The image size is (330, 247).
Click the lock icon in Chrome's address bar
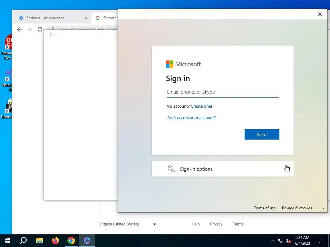[53, 29]
